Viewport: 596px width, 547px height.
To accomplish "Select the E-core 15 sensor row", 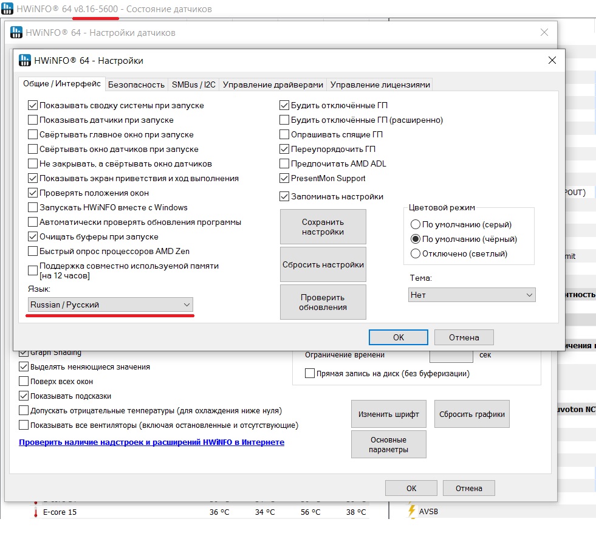I will coord(200,512).
